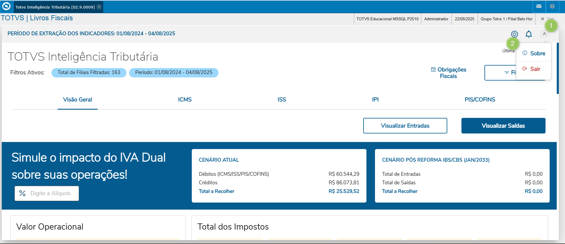The image size is (565, 244).
Task: Open the settings gear icon
Action: (515, 34)
